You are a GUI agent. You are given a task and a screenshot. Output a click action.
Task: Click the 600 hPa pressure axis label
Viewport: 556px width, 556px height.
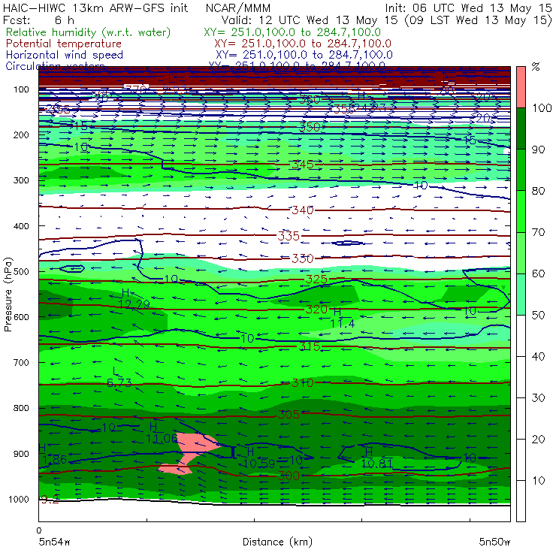point(21,317)
